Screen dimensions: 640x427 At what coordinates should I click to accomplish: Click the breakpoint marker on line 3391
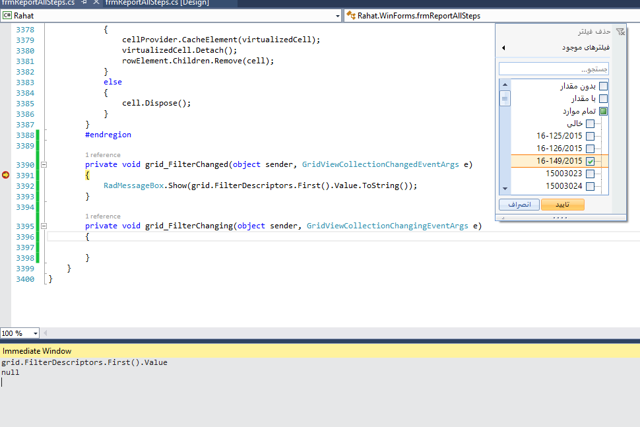pos(6,175)
